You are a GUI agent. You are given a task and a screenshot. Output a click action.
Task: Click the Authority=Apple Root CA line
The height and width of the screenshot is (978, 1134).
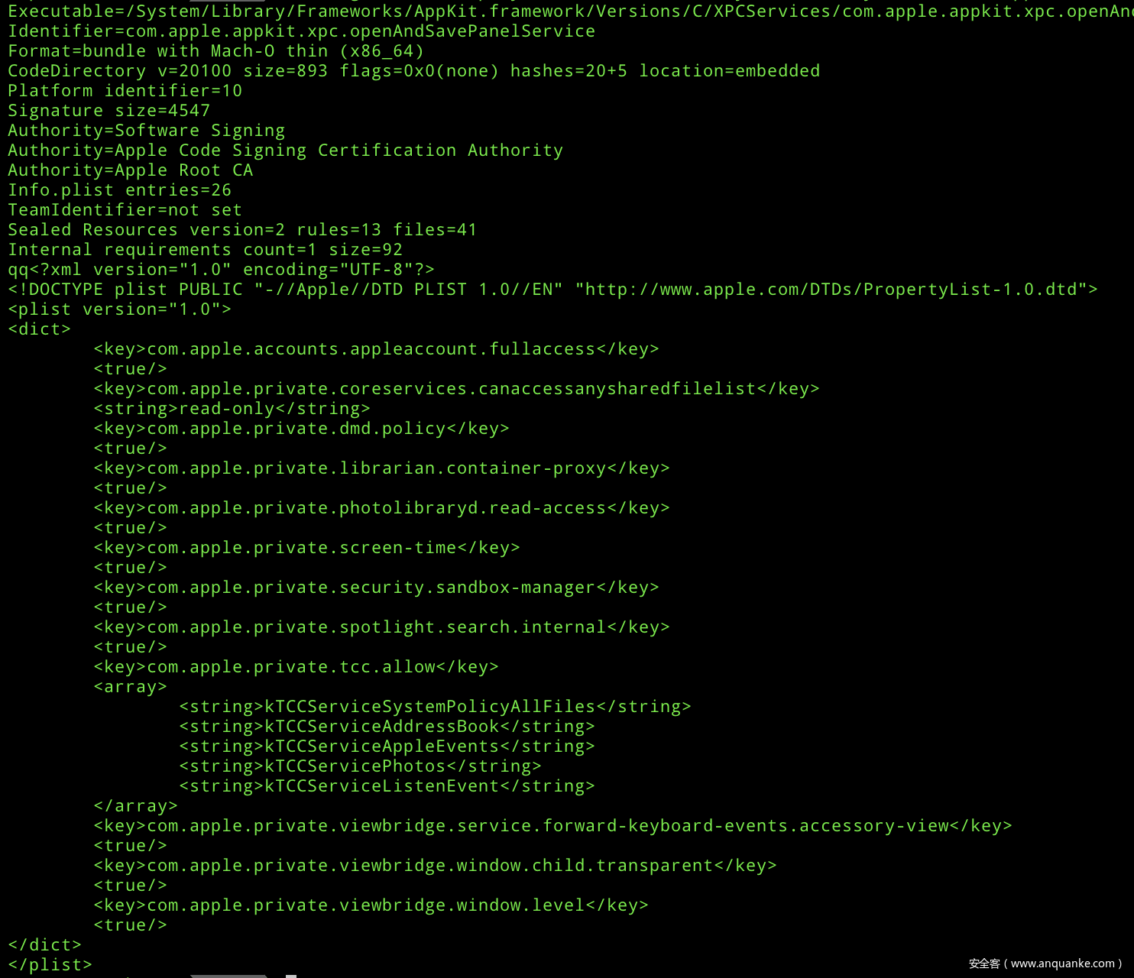coord(130,170)
